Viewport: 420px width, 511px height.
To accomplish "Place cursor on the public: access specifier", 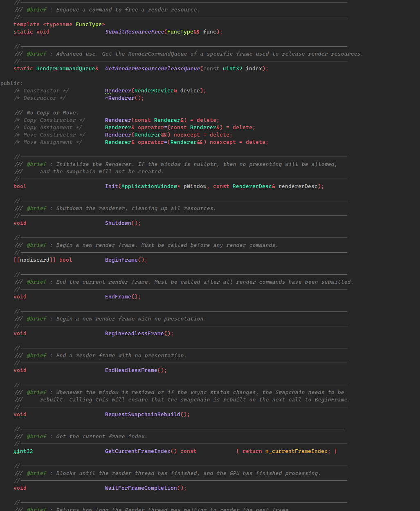I will pos(11,83).
